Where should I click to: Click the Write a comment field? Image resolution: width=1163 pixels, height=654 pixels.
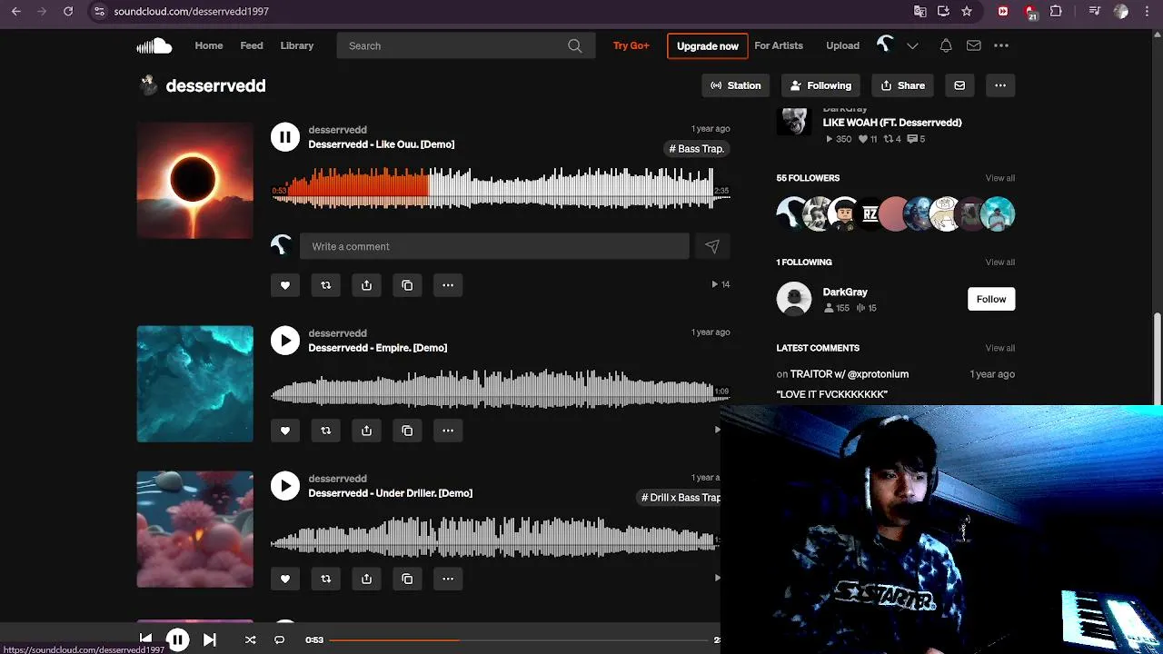tap(494, 246)
